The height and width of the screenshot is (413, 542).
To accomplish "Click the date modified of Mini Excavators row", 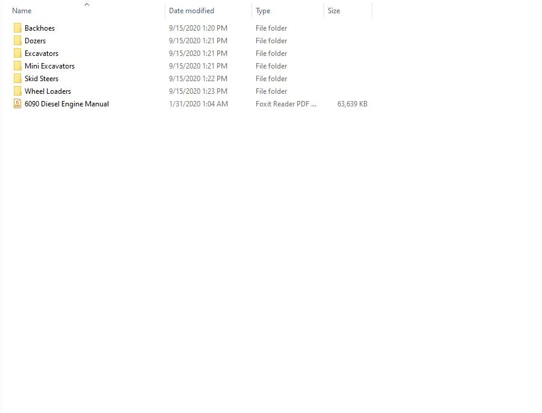I will coord(198,66).
